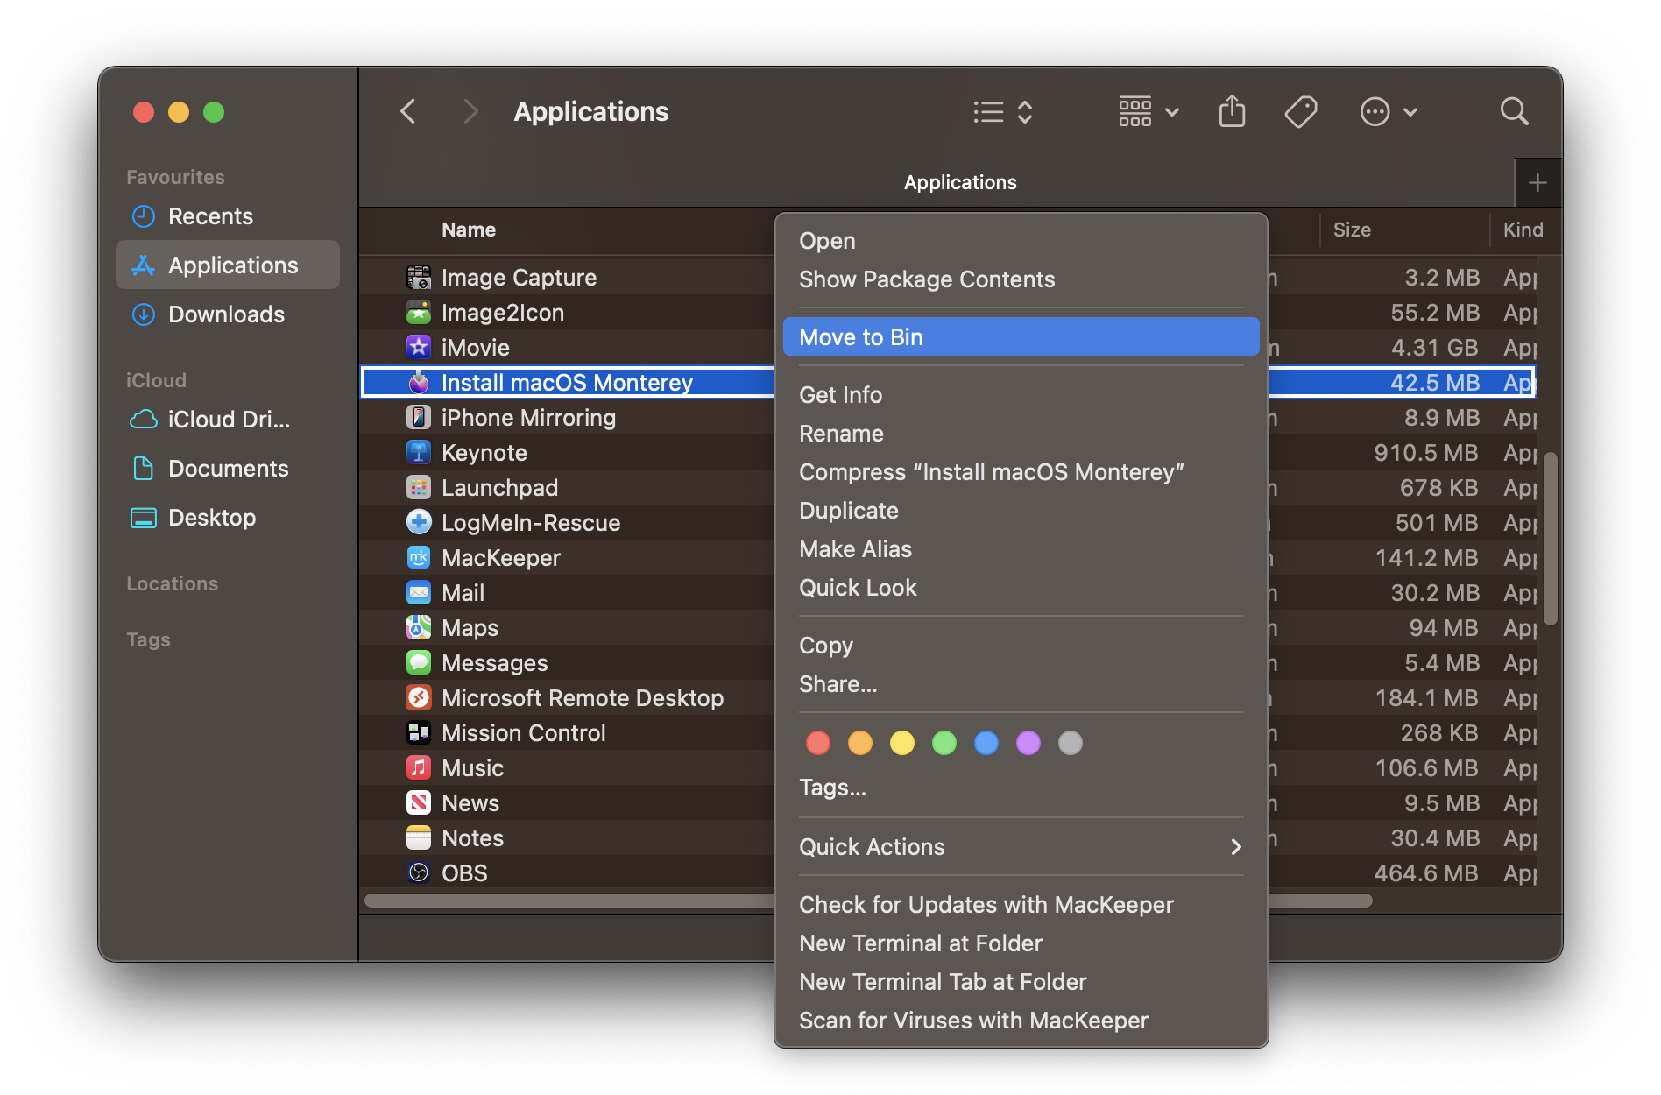The height and width of the screenshot is (1095, 1661).
Task: Select the Image Capture app icon
Action: 419,278
